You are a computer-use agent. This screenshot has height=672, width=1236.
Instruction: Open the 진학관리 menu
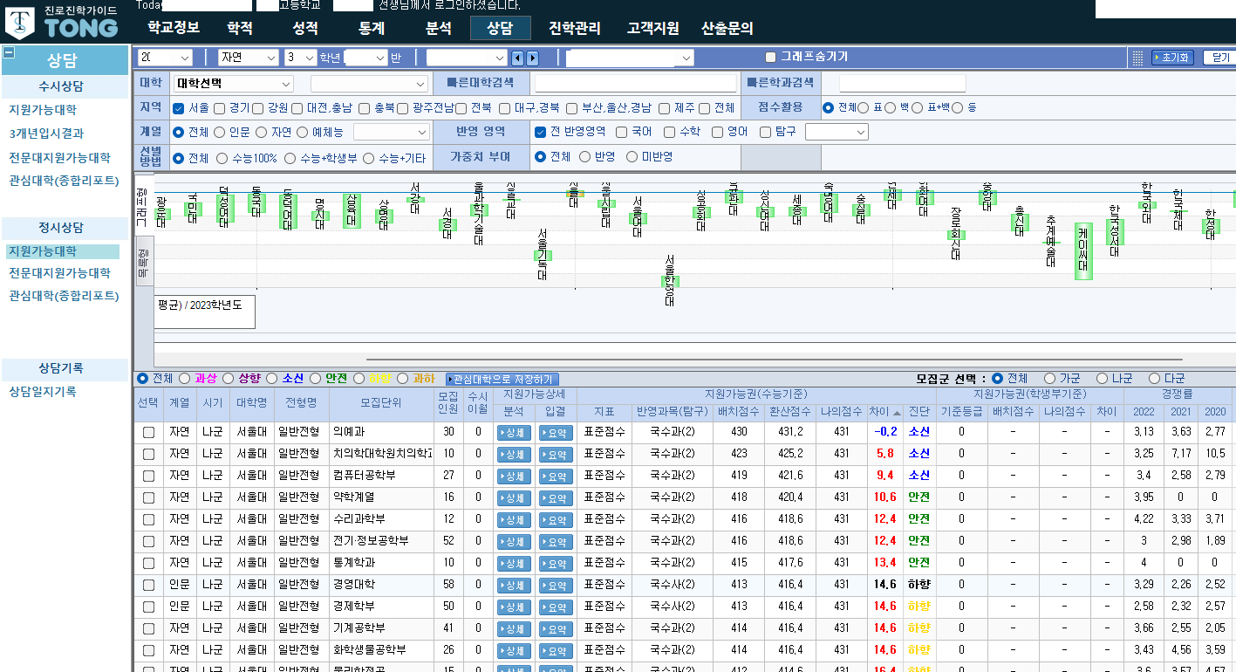coord(575,28)
